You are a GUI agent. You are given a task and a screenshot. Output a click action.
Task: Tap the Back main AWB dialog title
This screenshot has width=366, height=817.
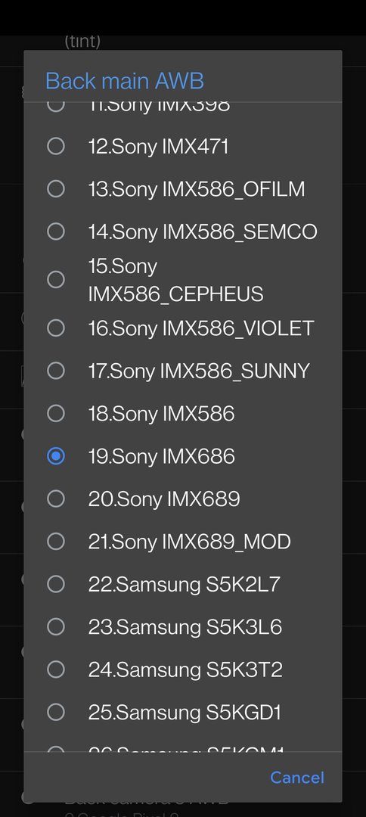pyautogui.click(x=125, y=81)
